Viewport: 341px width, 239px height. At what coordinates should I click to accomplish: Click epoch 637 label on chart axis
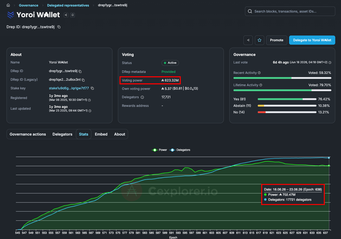[325, 233]
